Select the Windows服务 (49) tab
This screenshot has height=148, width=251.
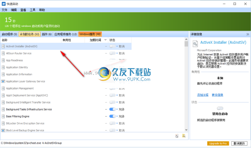[90, 34]
